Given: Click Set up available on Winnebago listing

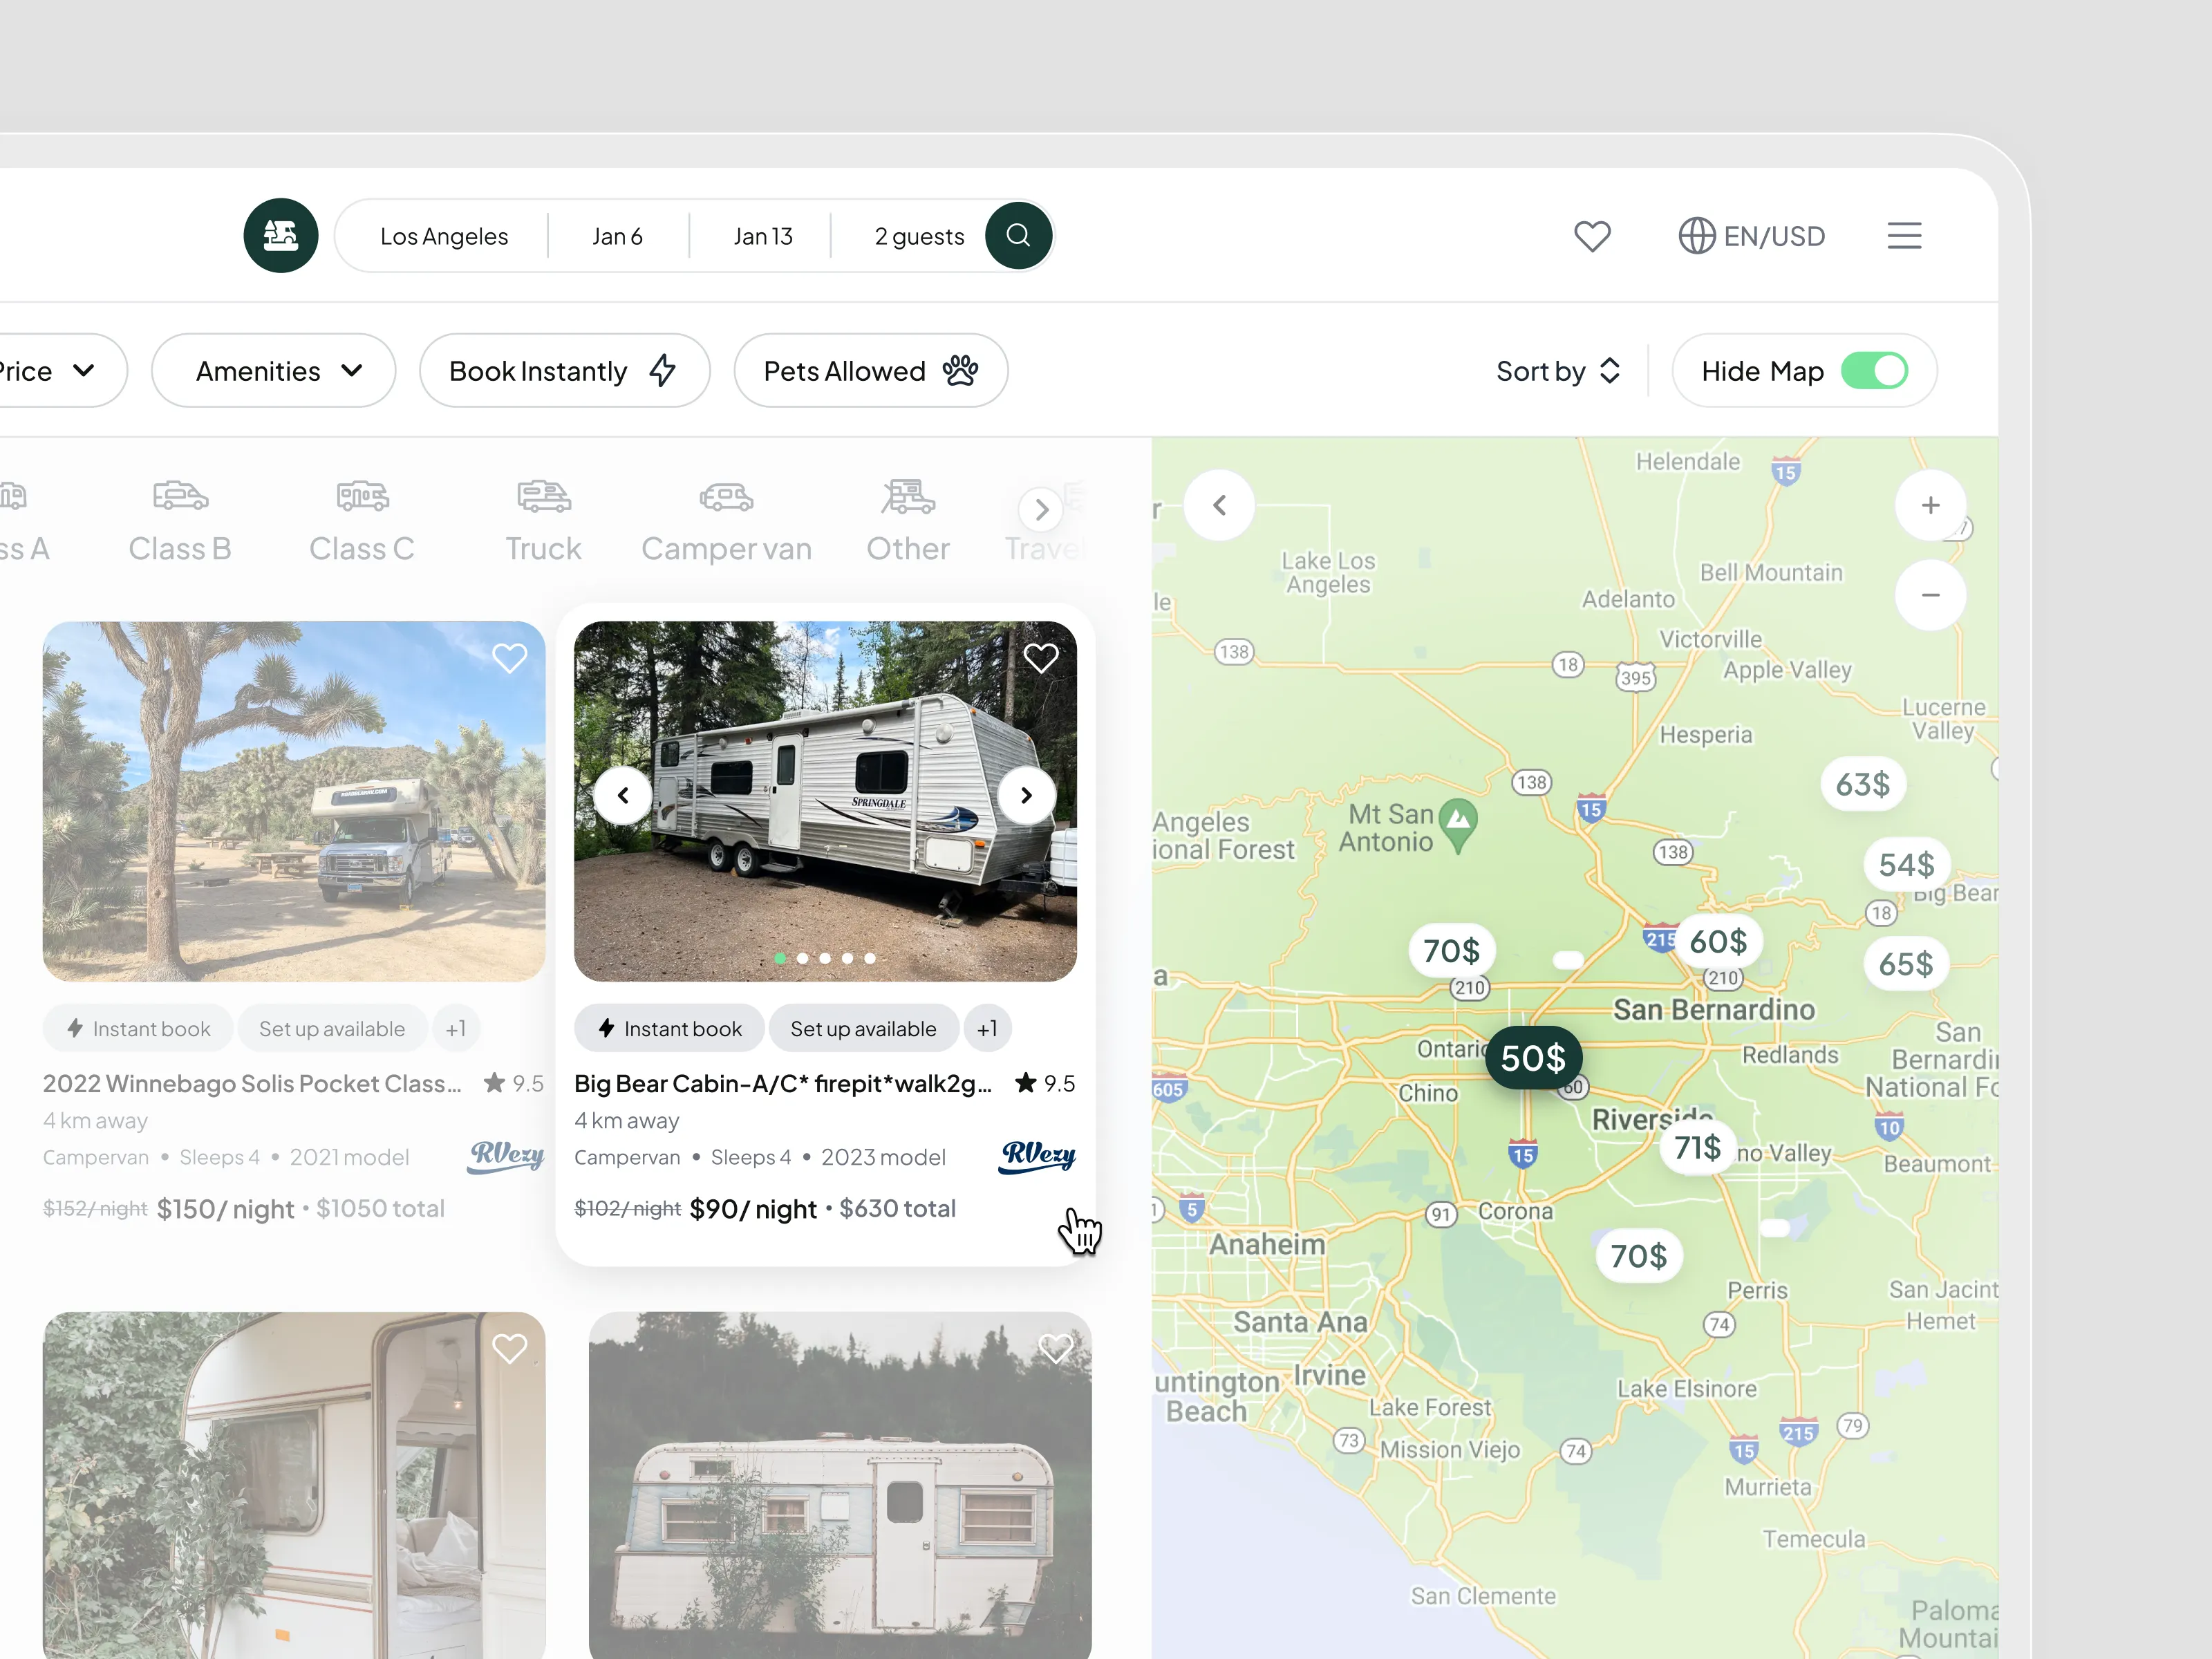Looking at the screenshot, I should click(332, 1029).
